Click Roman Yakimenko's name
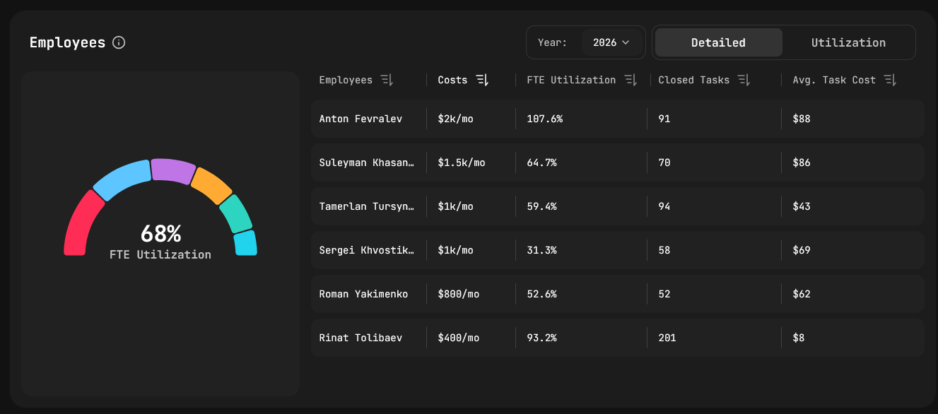The image size is (938, 414). click(365, 294)
